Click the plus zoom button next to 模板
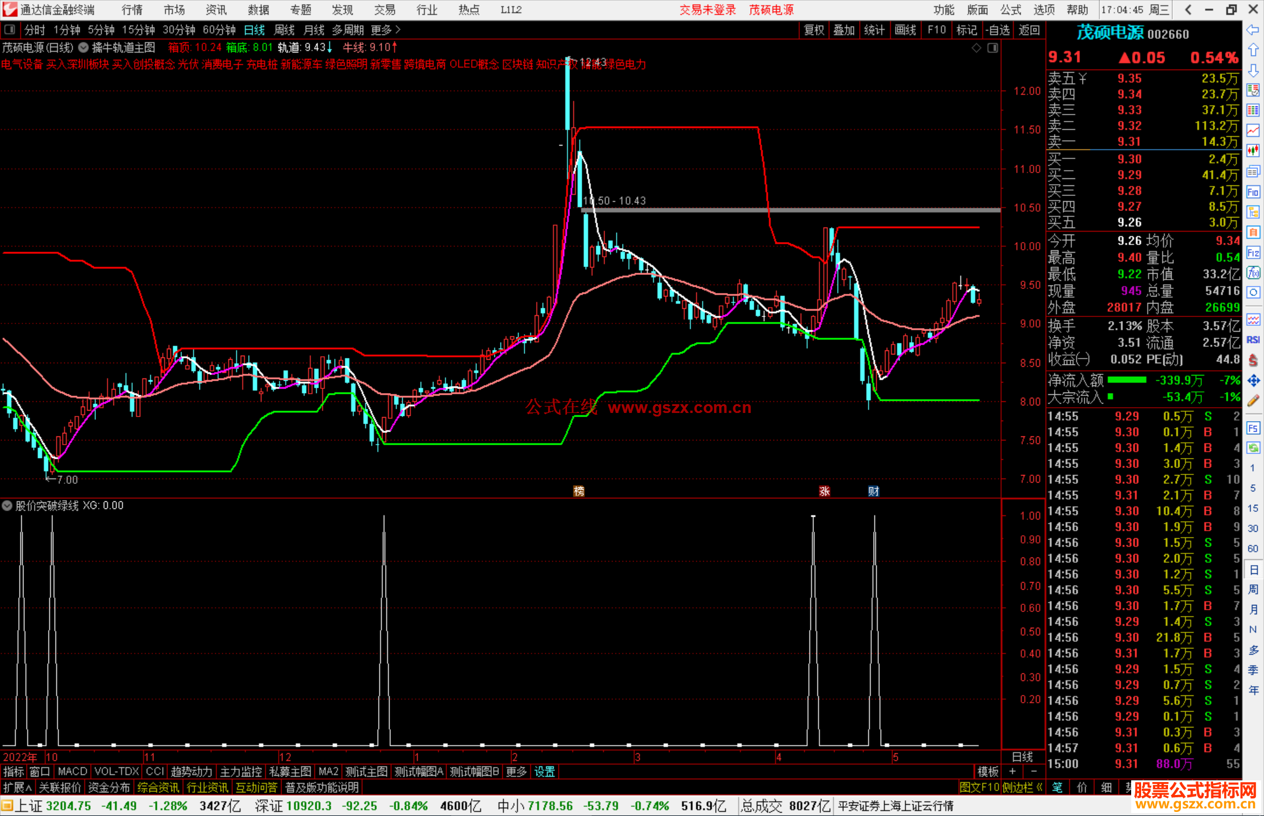The width and height of the screenshot is (1264, 816). 1012,772
